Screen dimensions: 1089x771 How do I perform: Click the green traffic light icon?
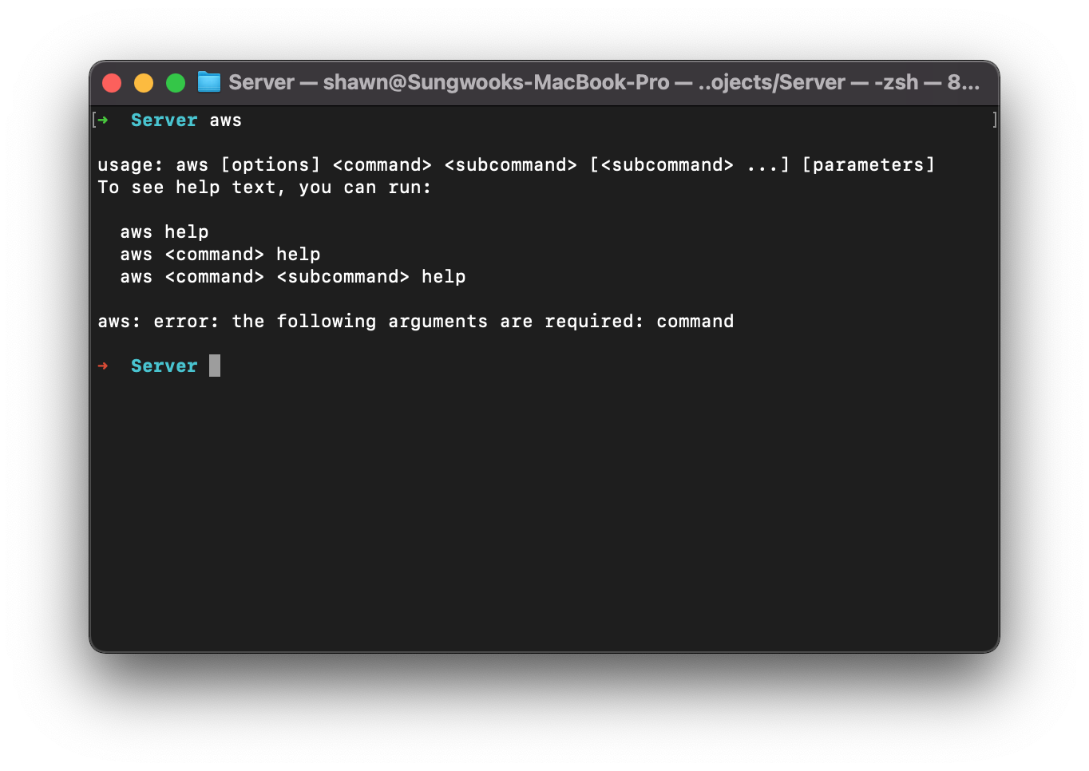coord(176,82)
